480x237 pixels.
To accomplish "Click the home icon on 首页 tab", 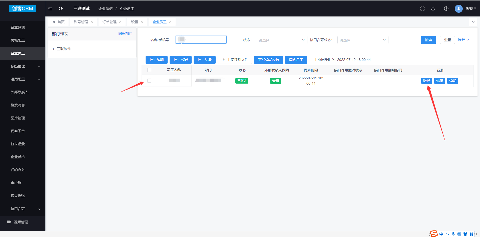I will 54,22.
